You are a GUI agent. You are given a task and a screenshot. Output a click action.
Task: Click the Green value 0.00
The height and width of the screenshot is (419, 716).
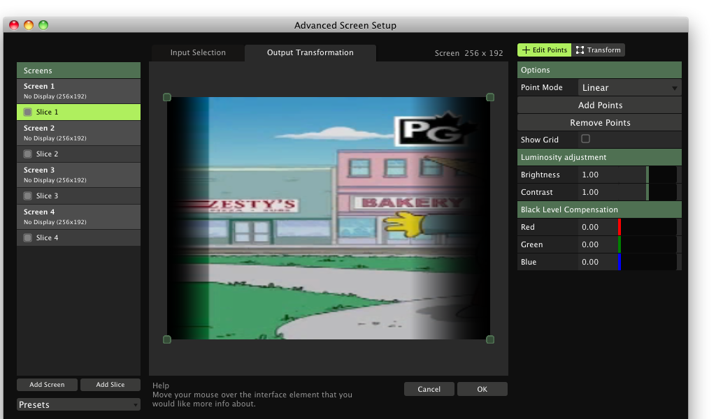[x=590, y=244]
